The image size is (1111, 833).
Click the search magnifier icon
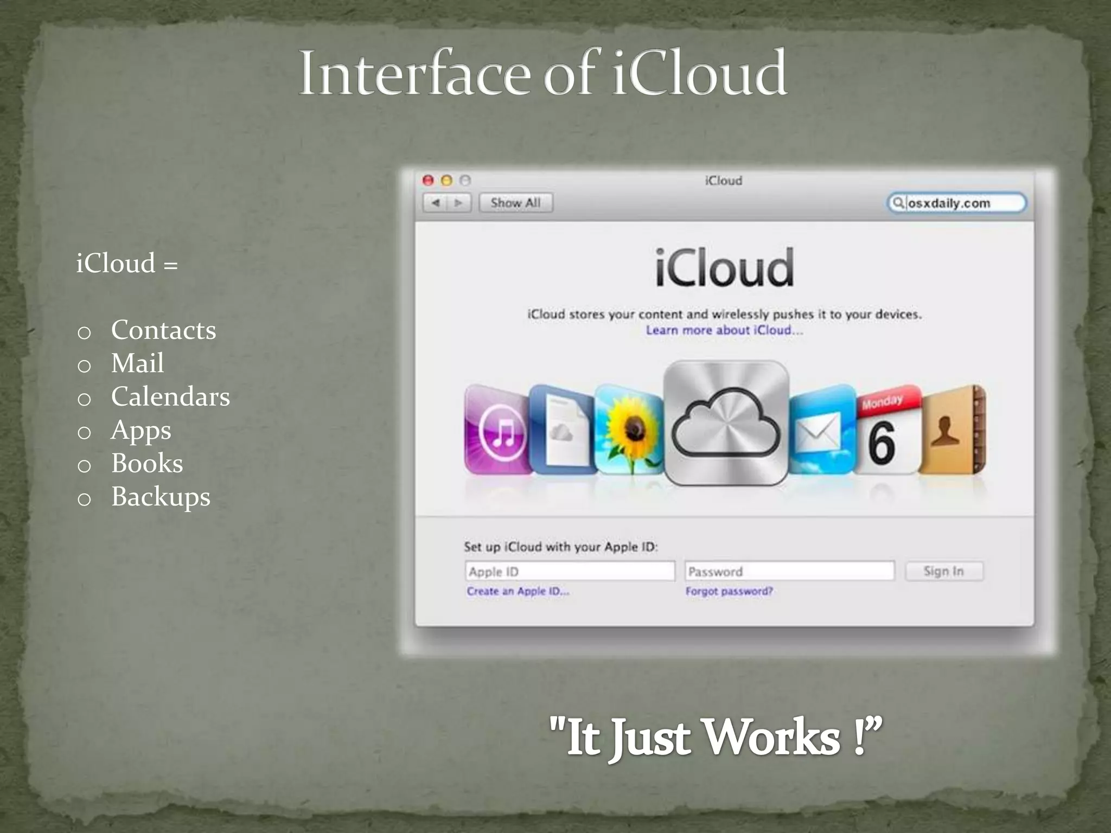click(898, 203)
